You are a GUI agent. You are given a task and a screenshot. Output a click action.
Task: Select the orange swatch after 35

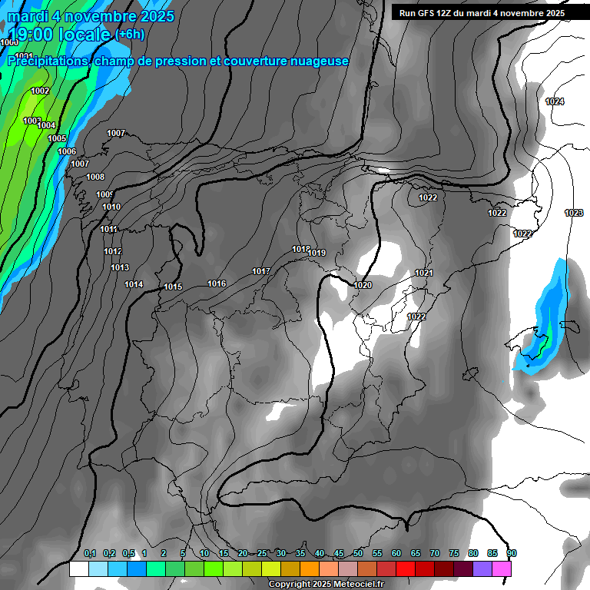click(x=310, y=568)
